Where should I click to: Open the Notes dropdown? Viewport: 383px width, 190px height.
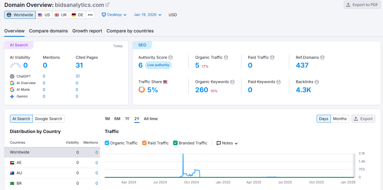(x=227, y=143)
